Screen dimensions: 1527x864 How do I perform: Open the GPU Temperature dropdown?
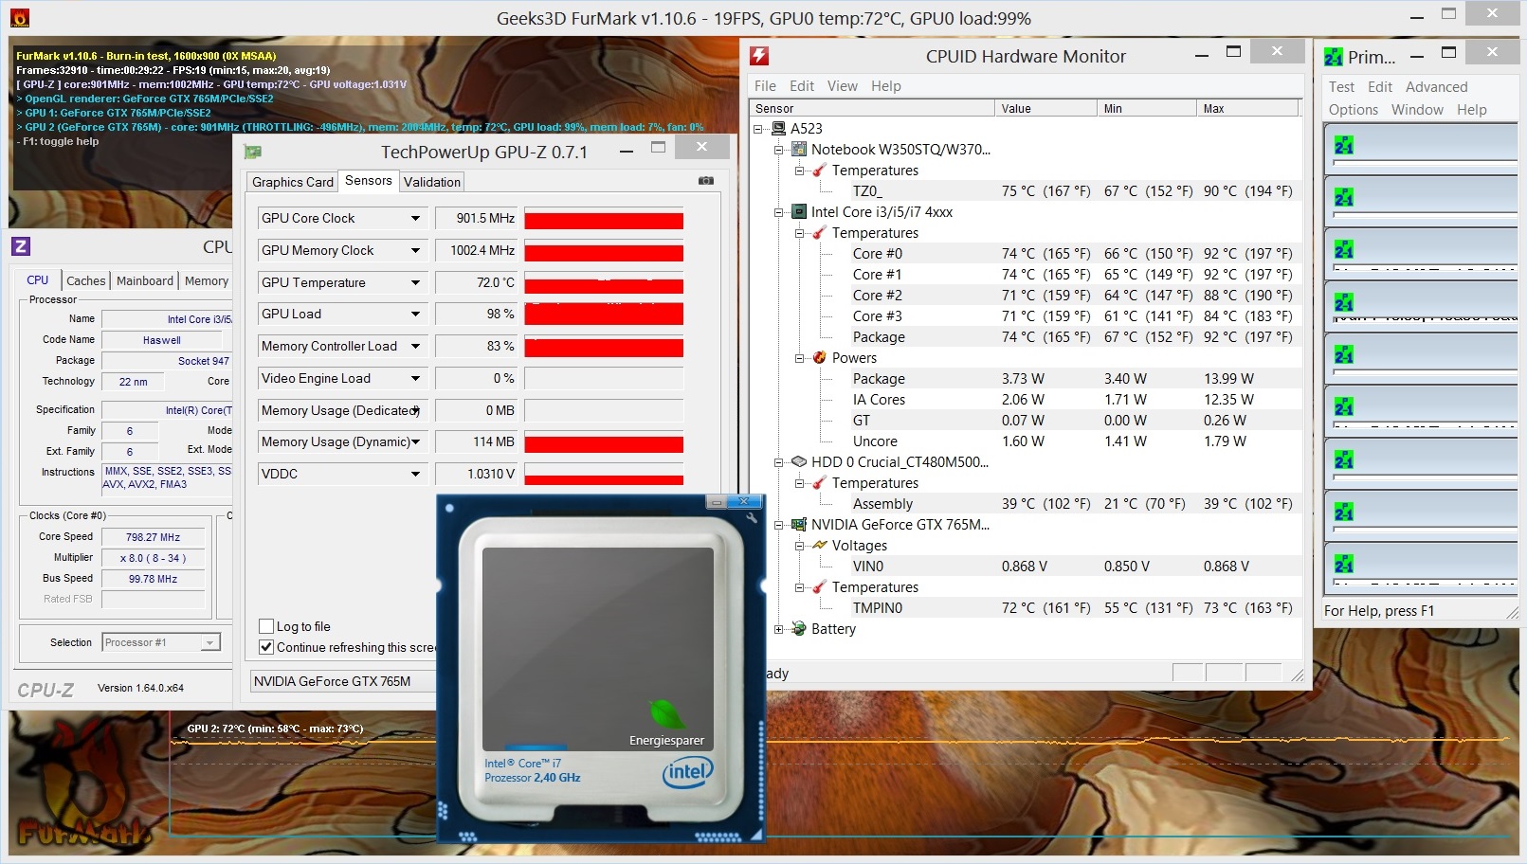tap(415, 282)
